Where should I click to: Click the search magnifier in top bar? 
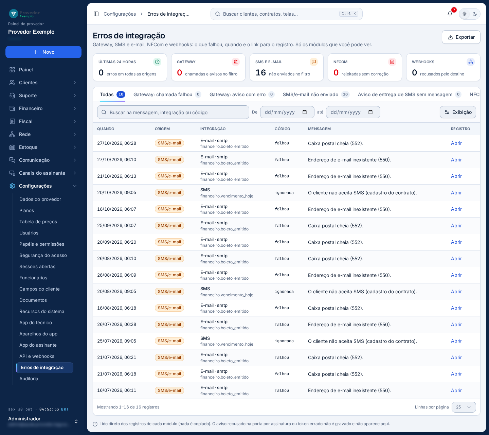pos(218,14)
